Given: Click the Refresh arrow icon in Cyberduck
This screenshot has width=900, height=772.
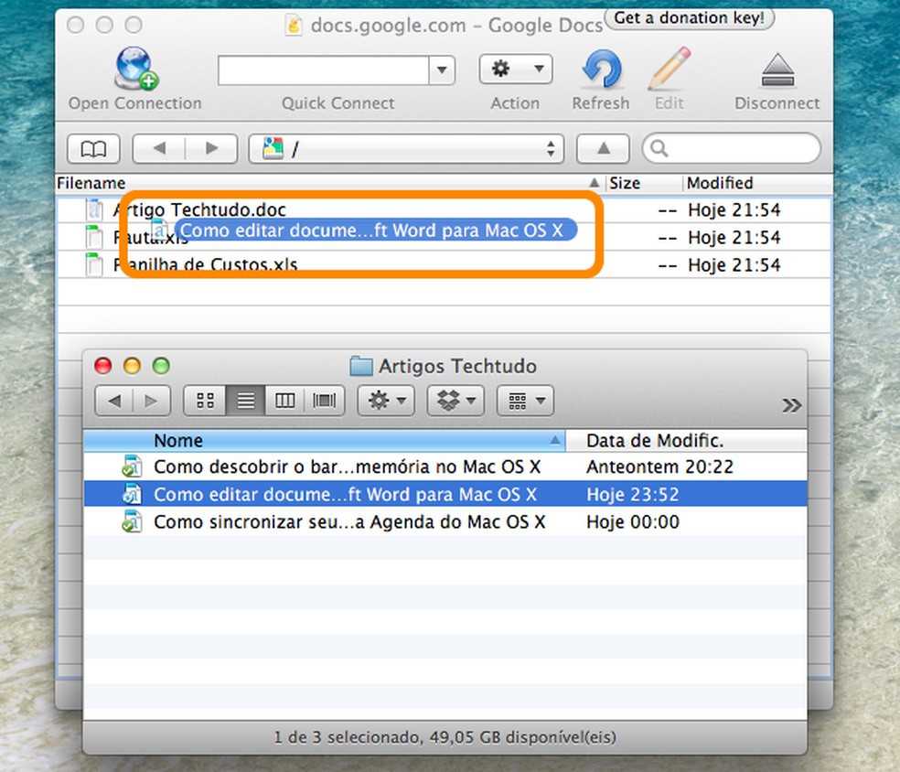Looking at the screenshot, I should (x=601, y=69).
